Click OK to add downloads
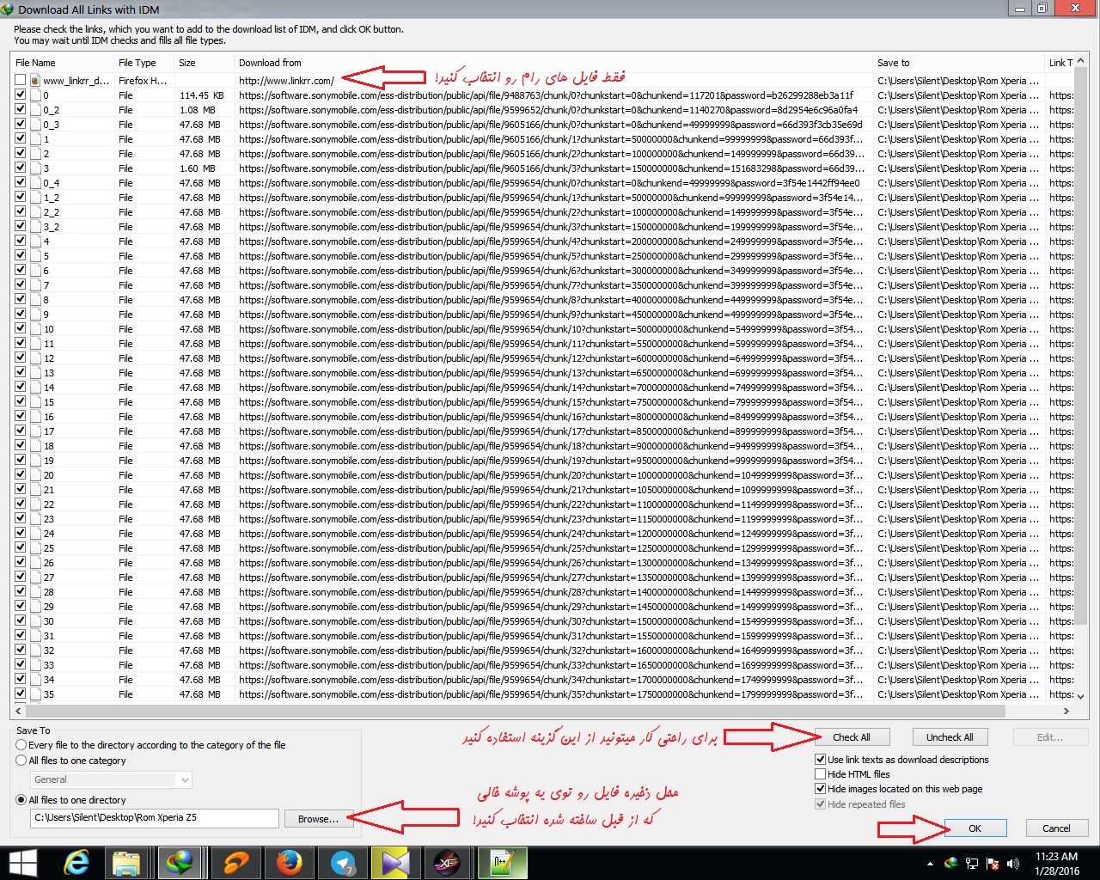This screenshot has height=880, width=1100. click(975, 828)
